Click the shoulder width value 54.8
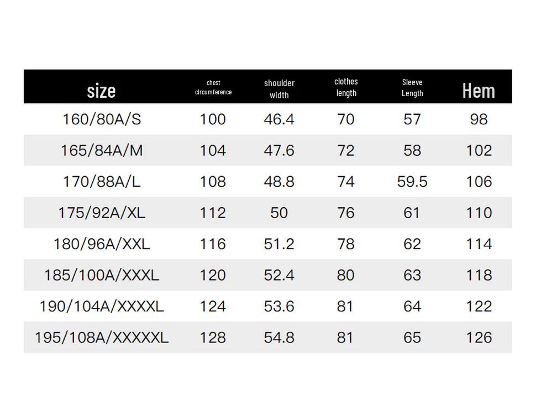This screenshot has height=402, width=536. 279,337
